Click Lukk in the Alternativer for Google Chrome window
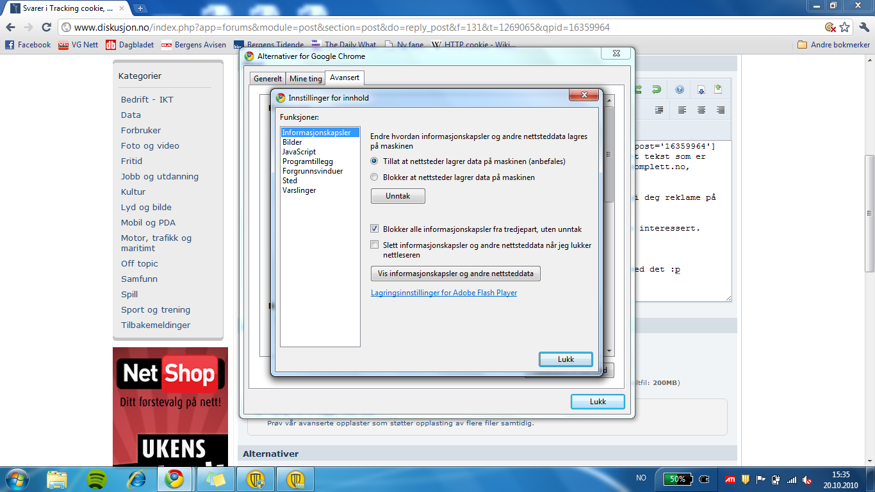Viewport: 875px width, 492px height. click(598, 402)
